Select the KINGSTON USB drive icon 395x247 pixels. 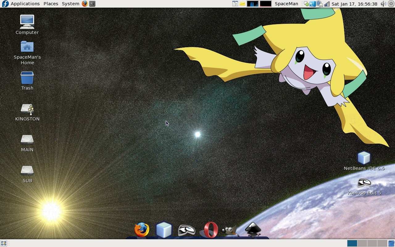point(27,112)
